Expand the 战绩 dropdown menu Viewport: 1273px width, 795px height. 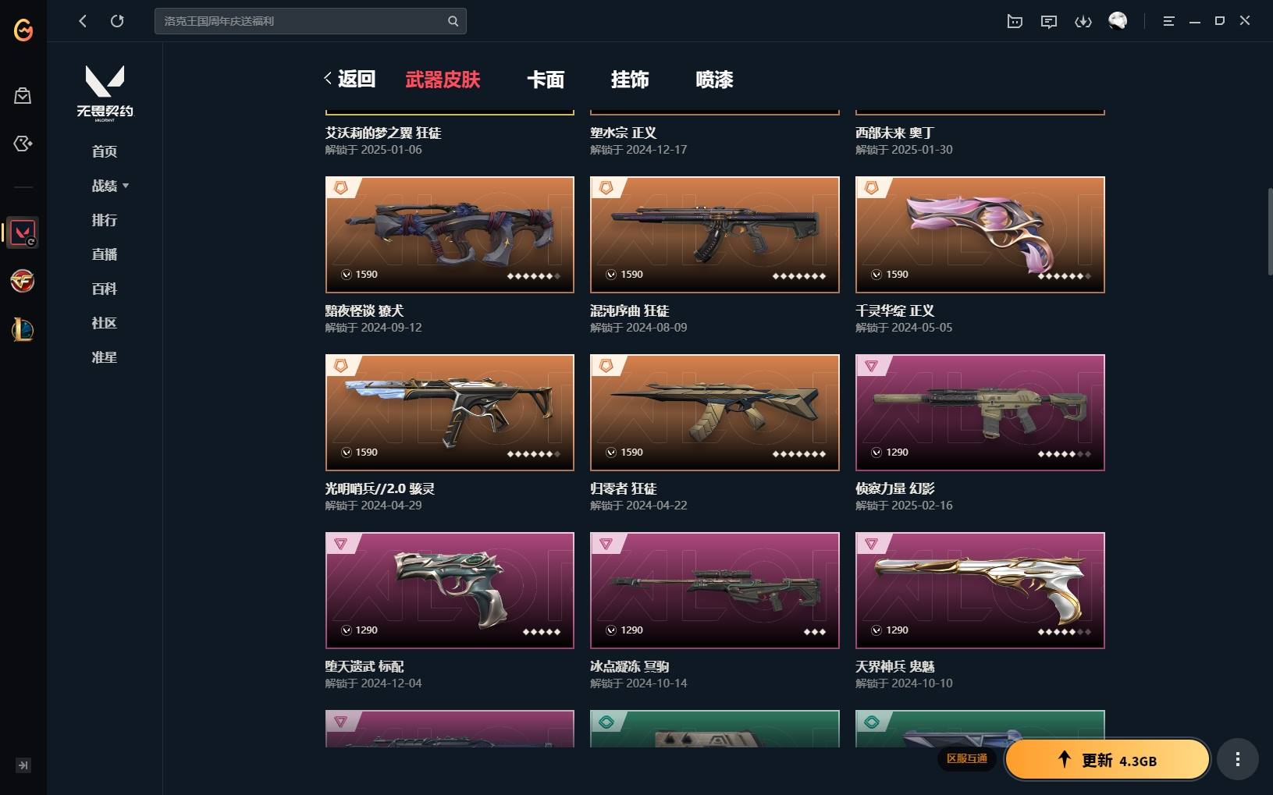[x=110, y=186]
